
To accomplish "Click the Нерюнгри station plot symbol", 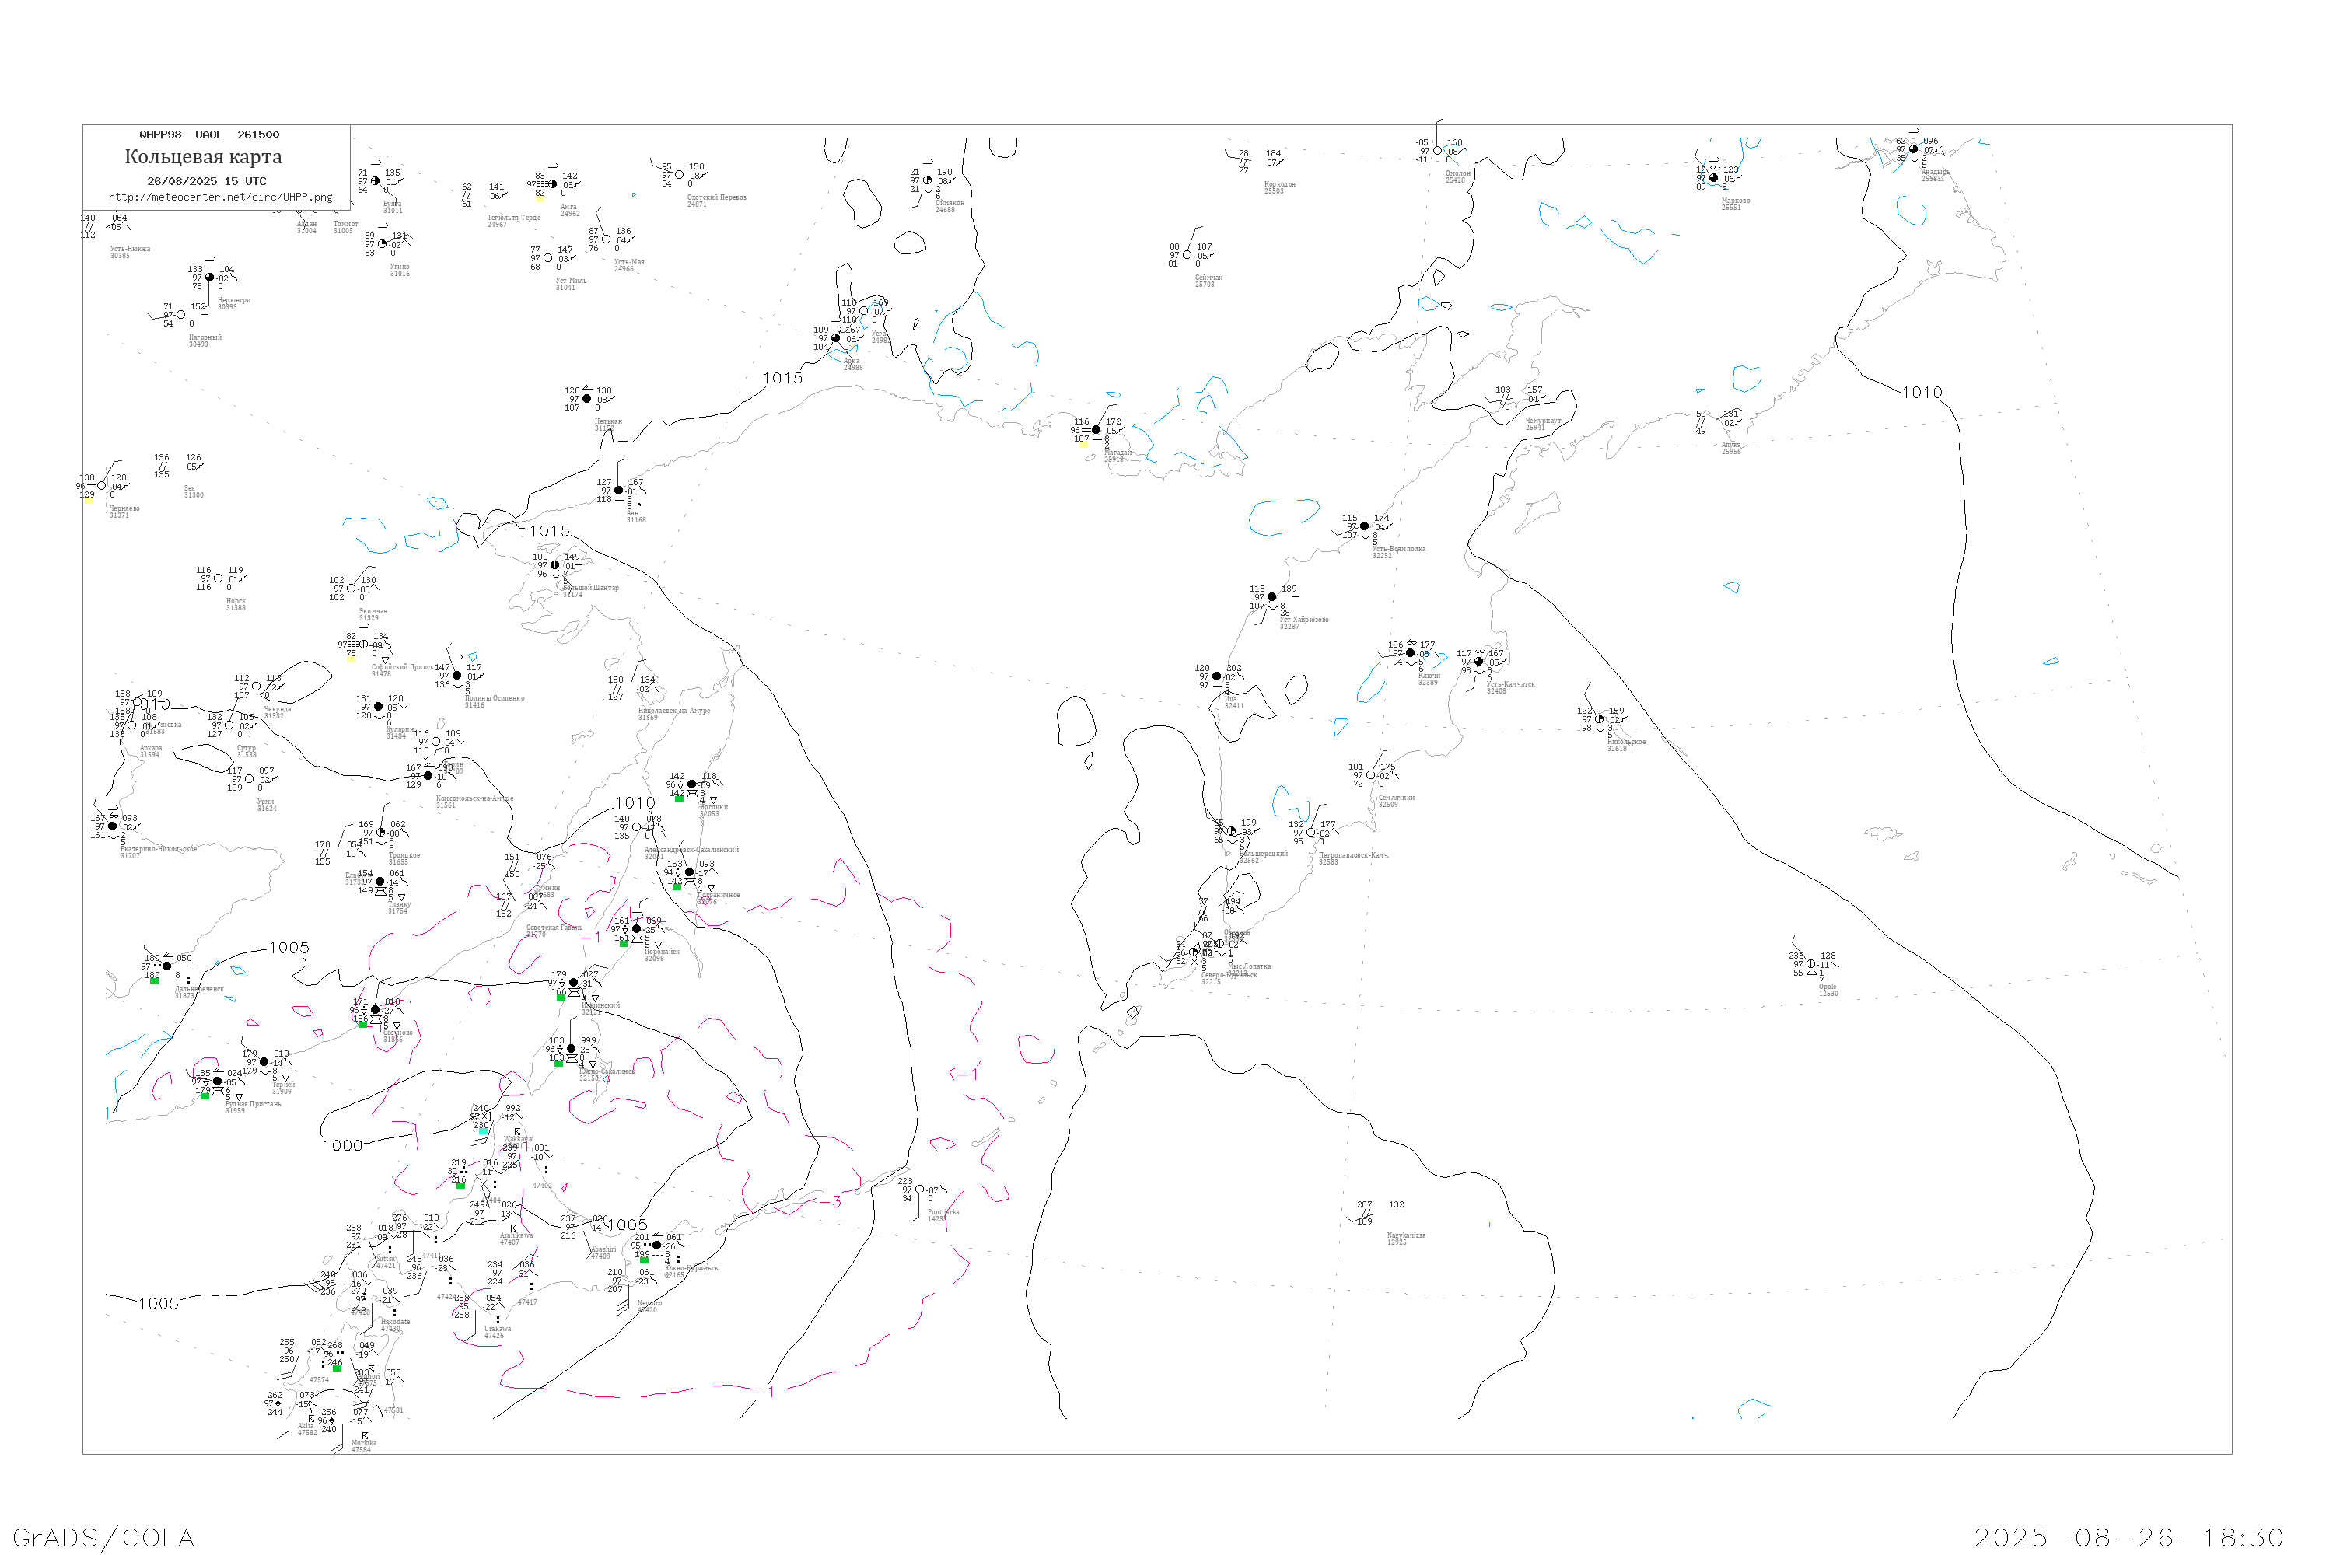I will coord(209,278).
